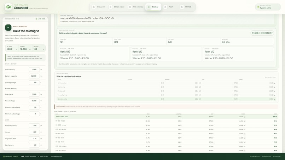Edit the Avg. home draw field
The width and height of the screenshot is (285, 160).
coord(34,138)
